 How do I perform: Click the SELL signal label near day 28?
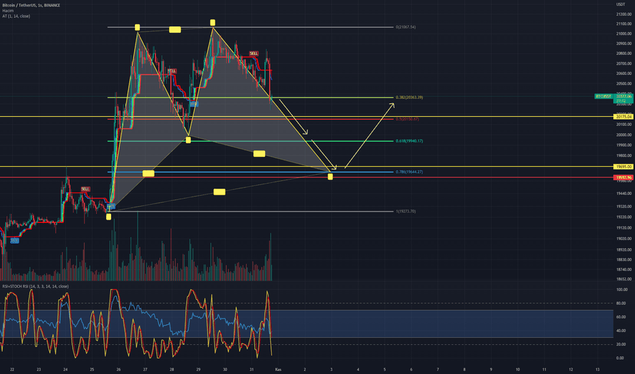coord(172,71)
